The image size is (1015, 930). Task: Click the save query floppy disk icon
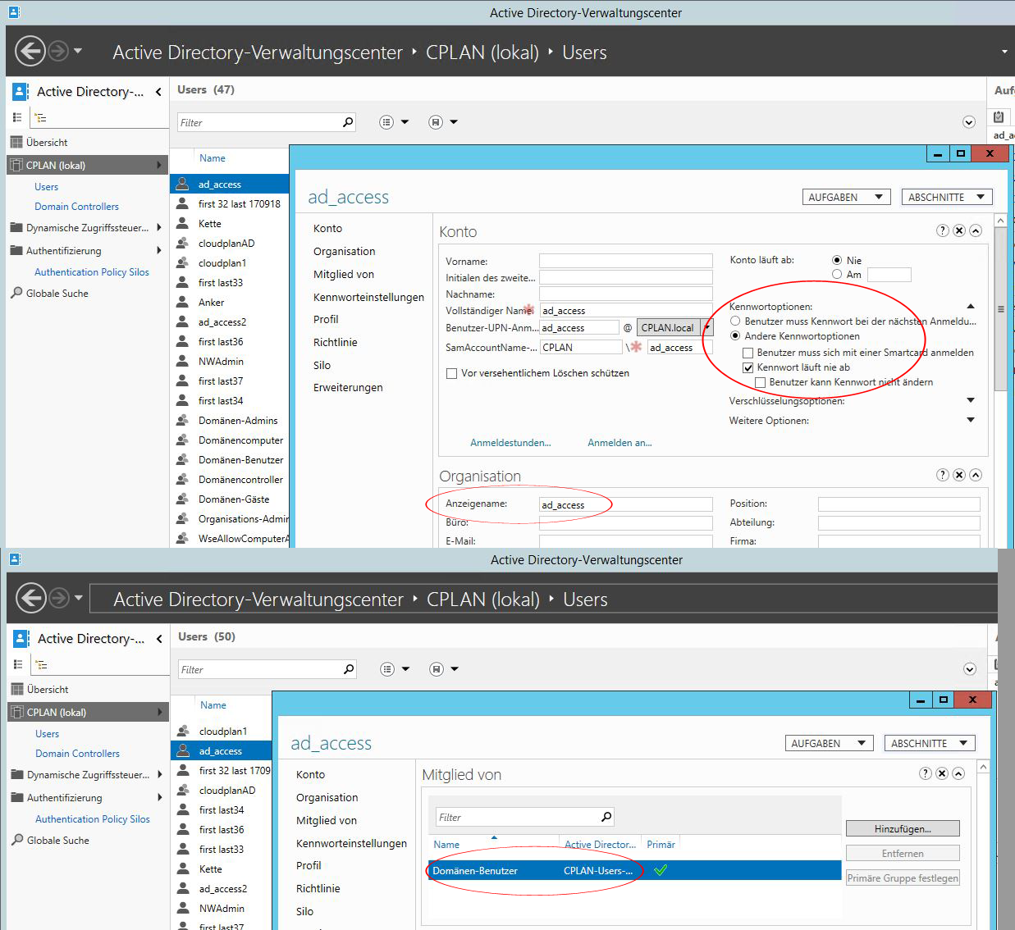(437, 121)
